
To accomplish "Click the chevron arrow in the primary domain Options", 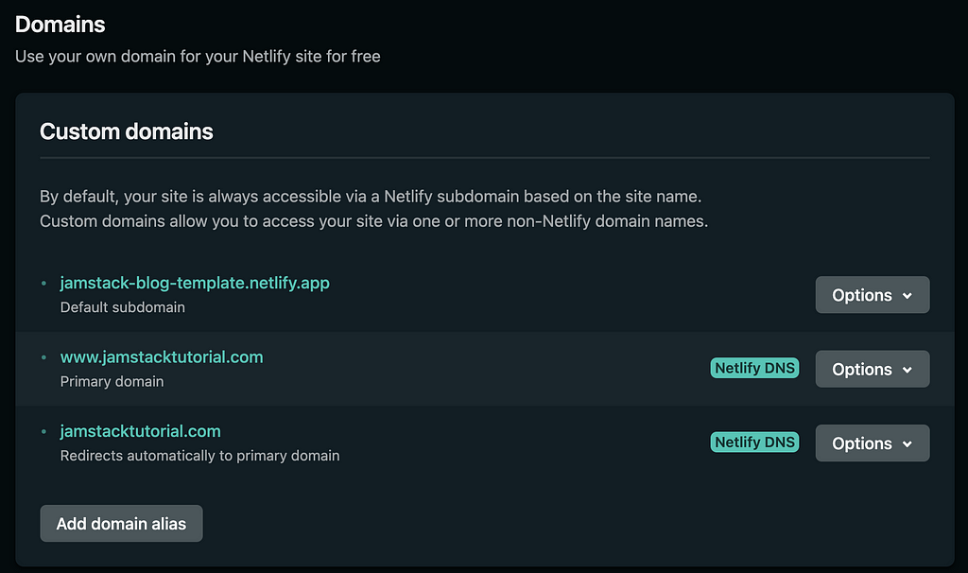I will [x=907, y=370].
